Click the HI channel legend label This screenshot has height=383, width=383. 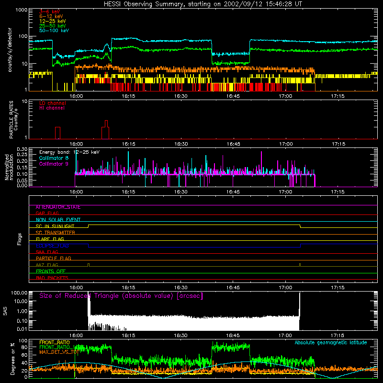(52, 108)
